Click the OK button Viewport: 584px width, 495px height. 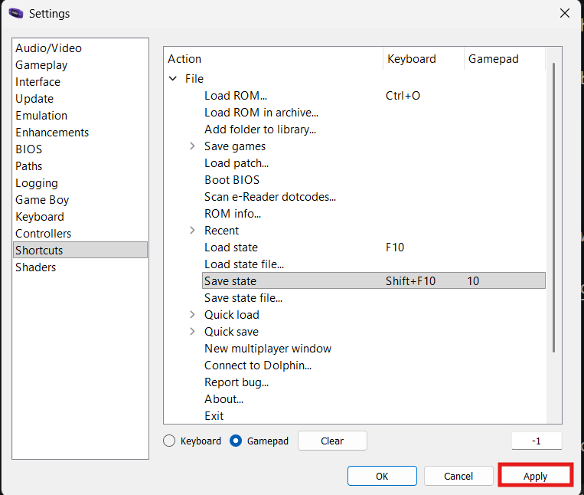click(x=382, y=476)
